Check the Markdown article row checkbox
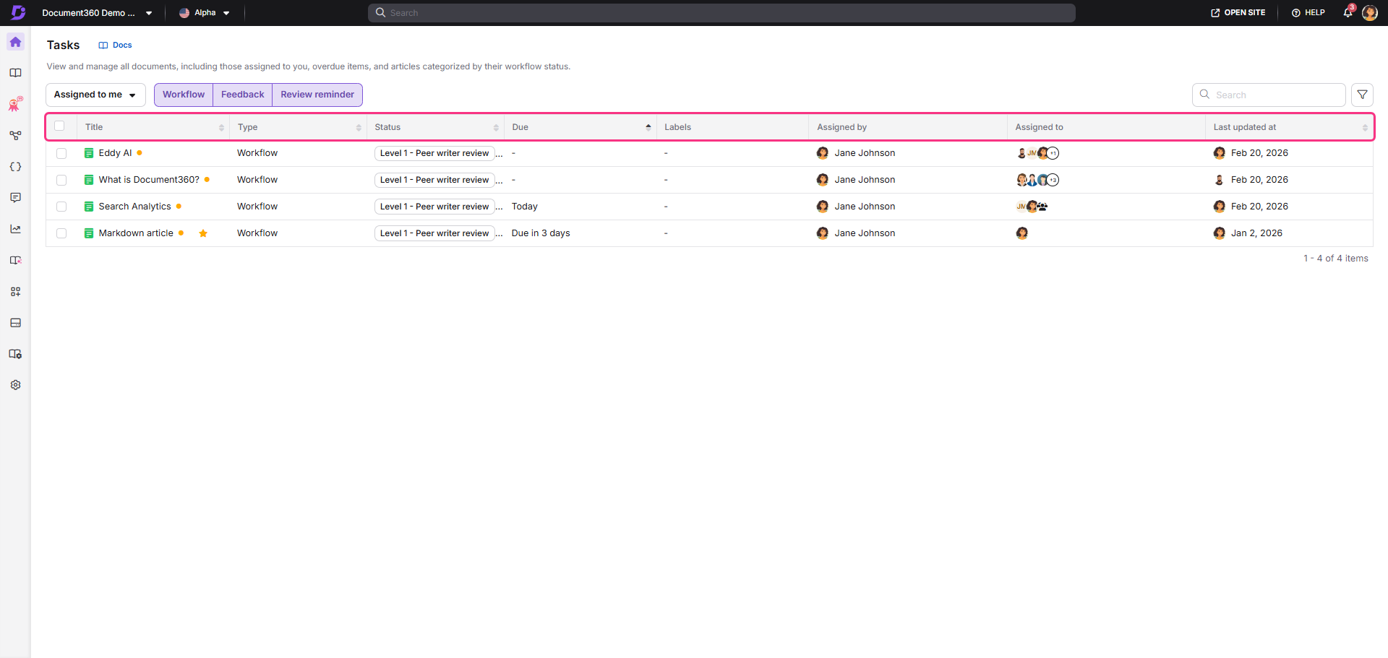The image size is (1388, 658). [61, 233]
